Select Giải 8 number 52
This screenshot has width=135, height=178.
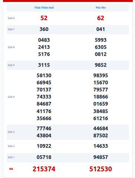[44, 18]
